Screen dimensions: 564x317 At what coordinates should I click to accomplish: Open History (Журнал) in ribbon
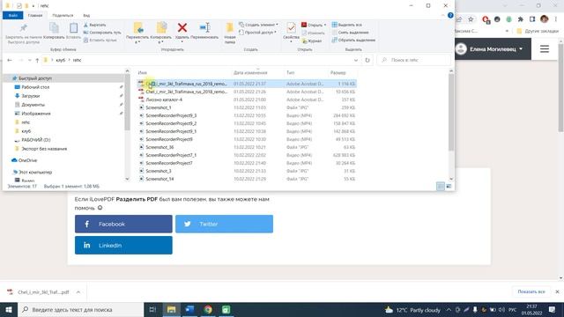click(x=311, y=41)
